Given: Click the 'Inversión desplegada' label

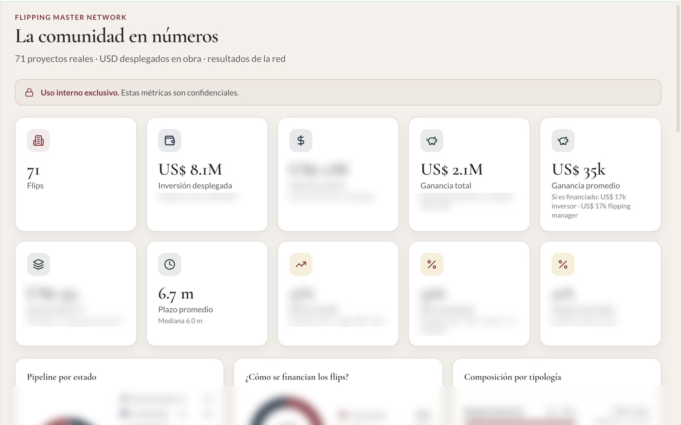Looking at the screenshot, I should tap(195, 186).
